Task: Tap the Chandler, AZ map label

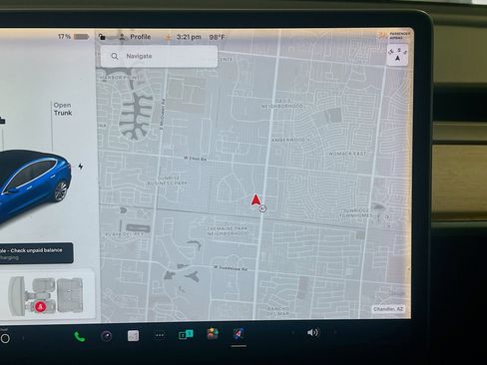Action: [x=388, y=309]
